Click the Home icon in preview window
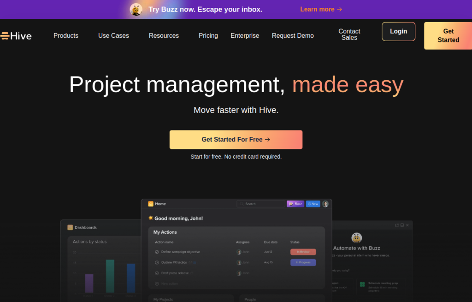 pos(151,204)
